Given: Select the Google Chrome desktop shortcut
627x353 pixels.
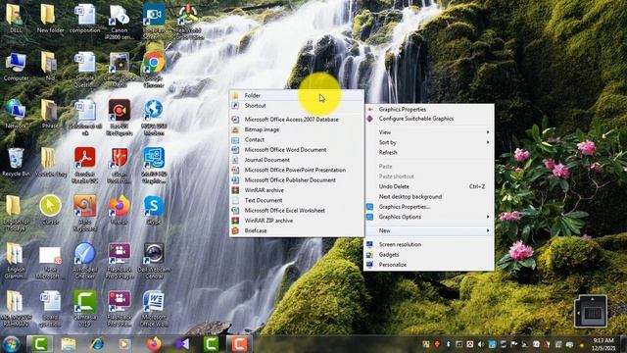Looking at the screenshot, I should [154, 69].
